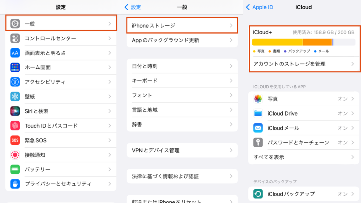Open 辞書 settings

[x=182, y=124]
